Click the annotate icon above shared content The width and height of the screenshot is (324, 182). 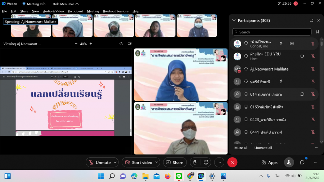[121, 44]
